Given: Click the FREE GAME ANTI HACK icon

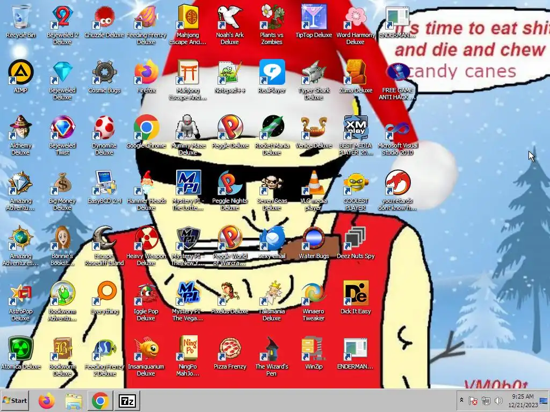Looking at the screenshot, I should (x=397, y=80).
